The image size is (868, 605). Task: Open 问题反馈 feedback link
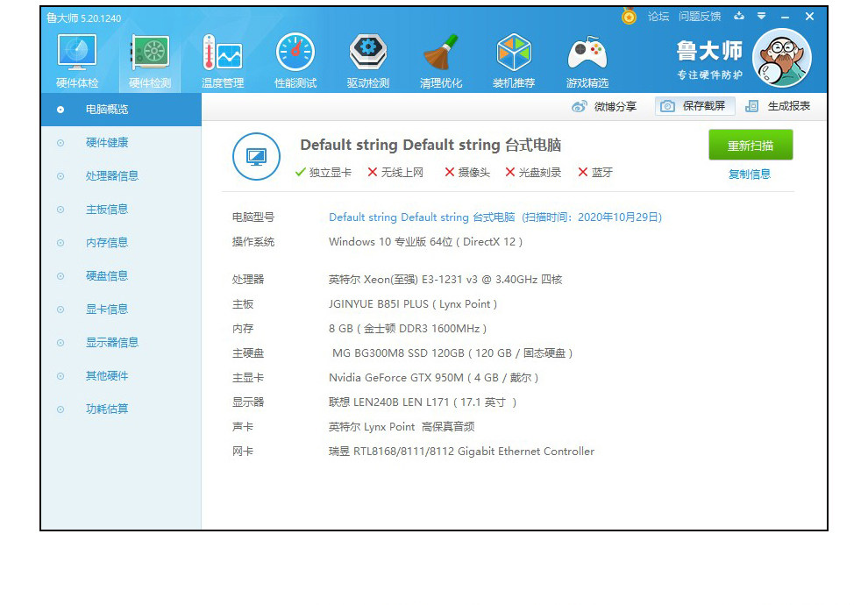pos(700,17)
